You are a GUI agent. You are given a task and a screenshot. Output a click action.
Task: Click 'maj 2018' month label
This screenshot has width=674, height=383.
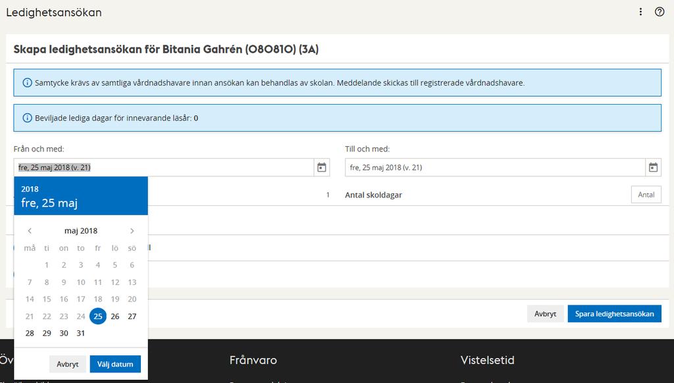[x=81, y=231]
